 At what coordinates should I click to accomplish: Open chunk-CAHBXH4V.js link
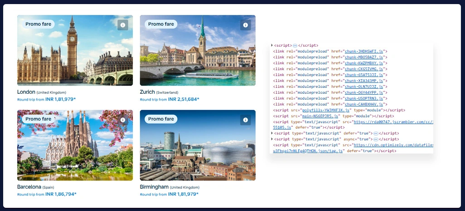tap(364, 104)
